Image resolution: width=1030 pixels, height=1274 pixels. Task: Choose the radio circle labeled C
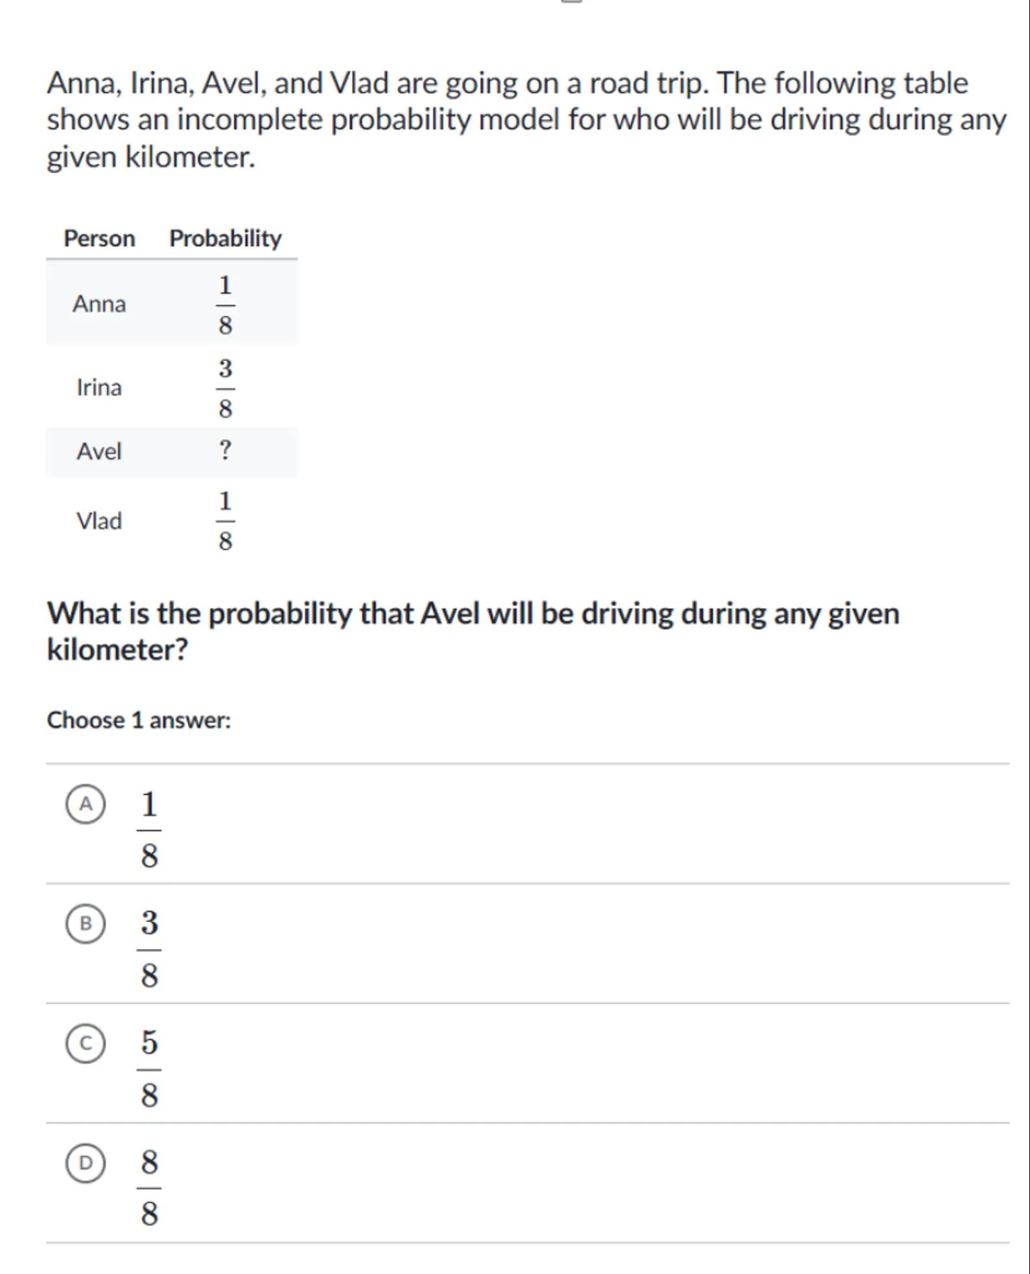pos(86,1043)
